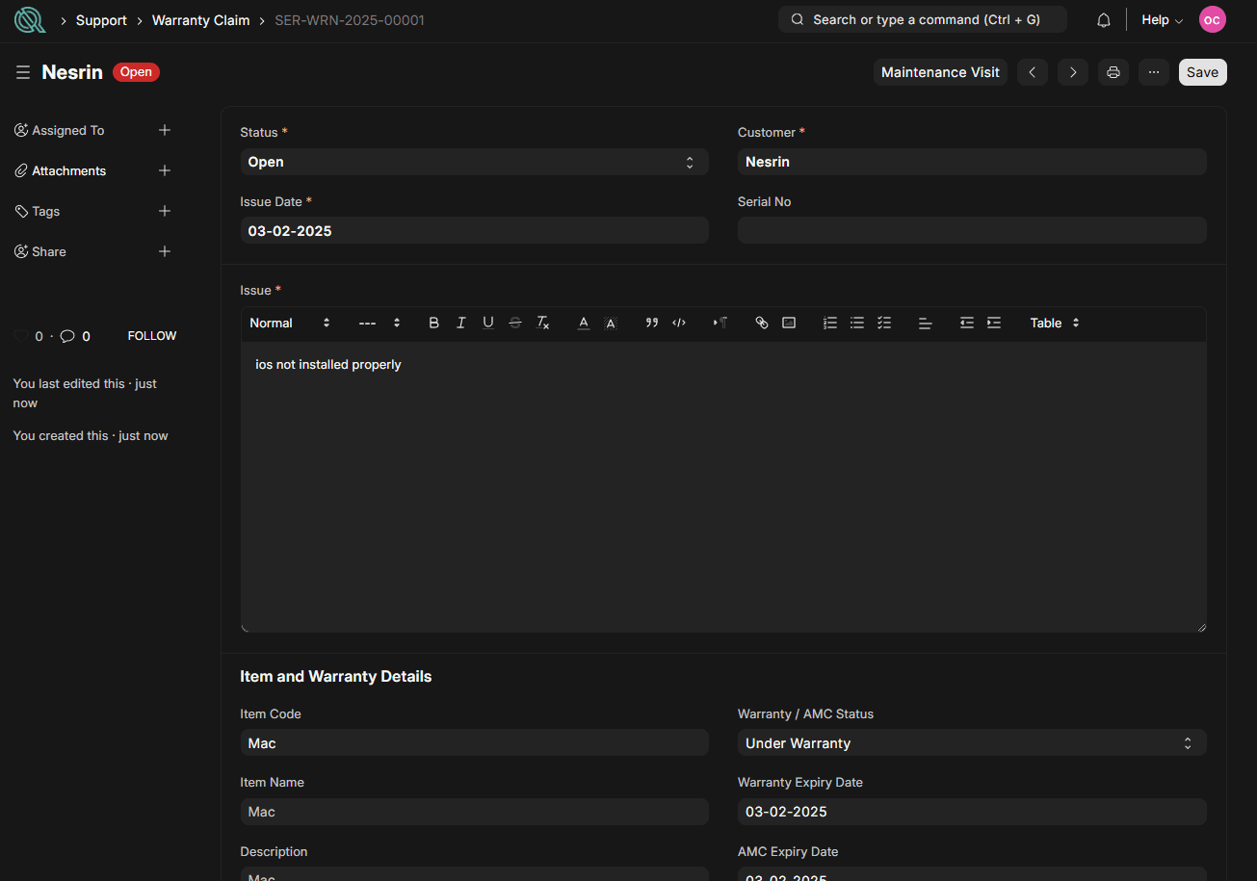Go to next document arrow
The width and height of the screenshot is (1257, 881).
coord(1073,72)
